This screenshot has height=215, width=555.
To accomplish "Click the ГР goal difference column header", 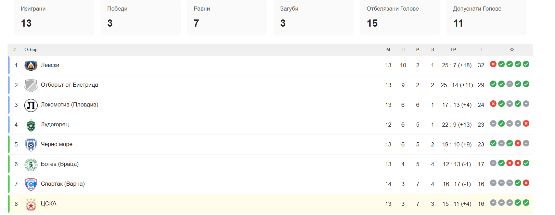I will [x=453, y=50].
